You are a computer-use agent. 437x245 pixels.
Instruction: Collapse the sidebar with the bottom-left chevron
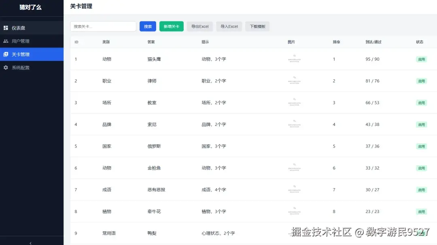click(x=30, y=242)
